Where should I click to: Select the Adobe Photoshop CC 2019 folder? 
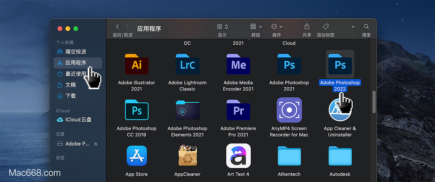pos(136,110)
